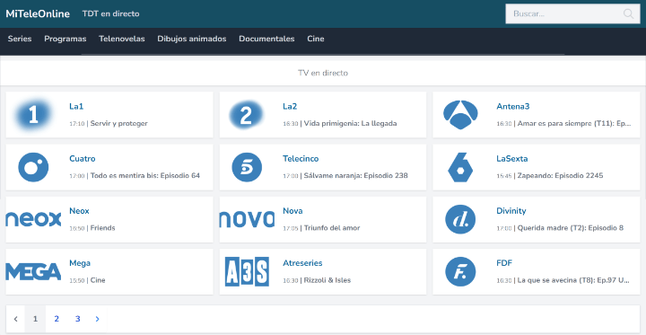Click the search magnifier icon
The width and height of the screenshot is (646, 335).
point(628,14)
